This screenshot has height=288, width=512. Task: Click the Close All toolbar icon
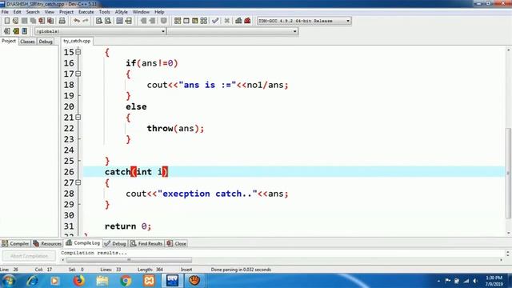pos(50,21)
